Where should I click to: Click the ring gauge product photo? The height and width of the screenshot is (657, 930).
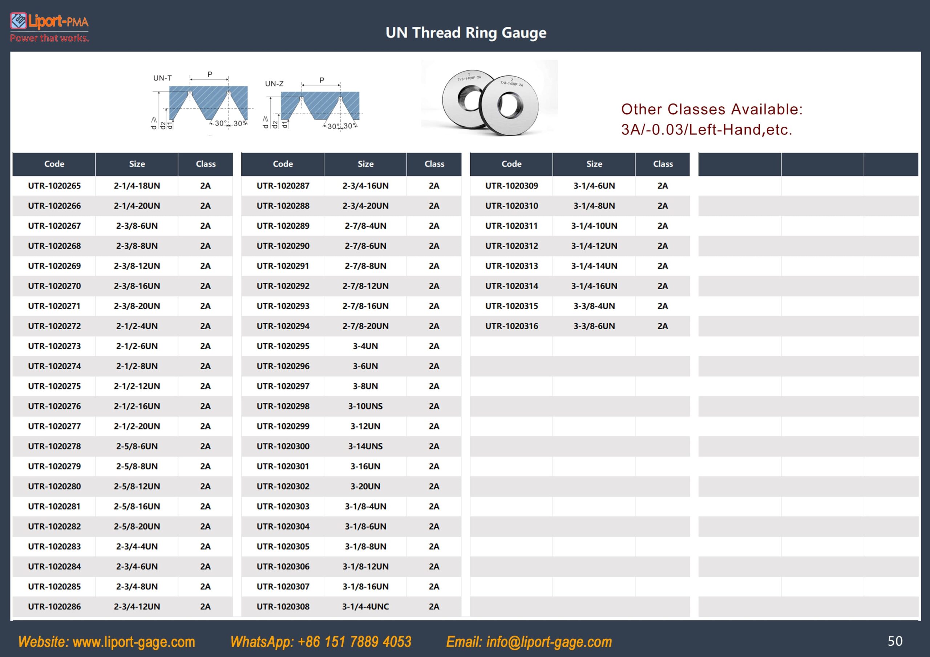point(489,98)
